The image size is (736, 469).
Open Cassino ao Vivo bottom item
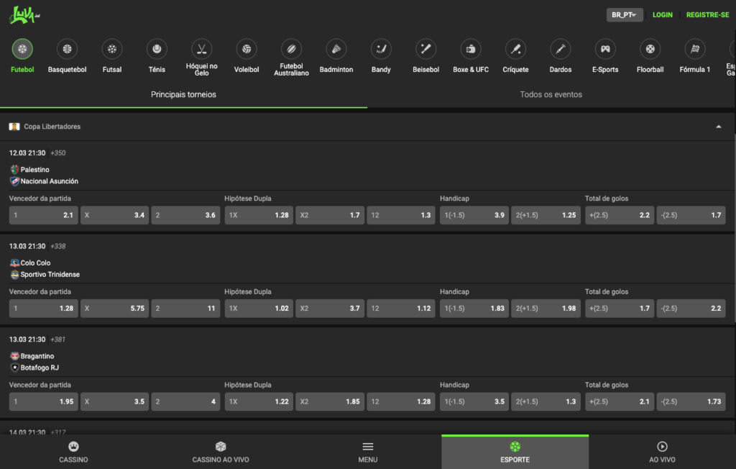pos(221,452)
